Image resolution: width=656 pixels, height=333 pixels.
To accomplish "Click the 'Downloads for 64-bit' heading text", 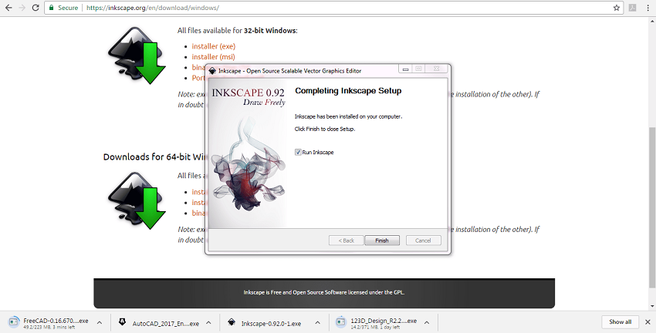I will click(156, 156).
